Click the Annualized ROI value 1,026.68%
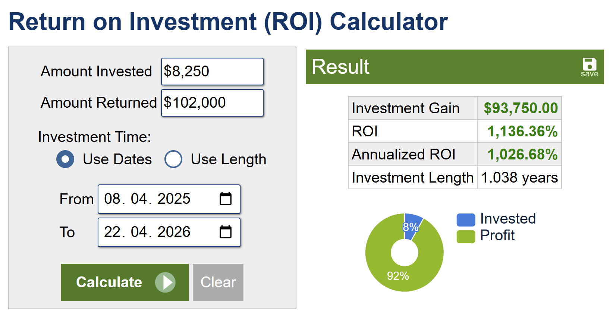This screenshot has width=610, height=326. [522, 155]
